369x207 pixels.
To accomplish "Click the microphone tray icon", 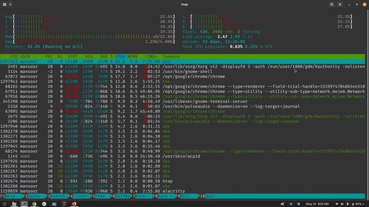I will pos(348,204).
